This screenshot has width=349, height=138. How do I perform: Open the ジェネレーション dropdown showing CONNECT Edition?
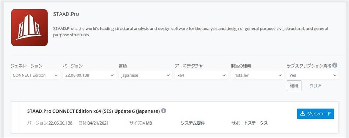pos(35,75)
